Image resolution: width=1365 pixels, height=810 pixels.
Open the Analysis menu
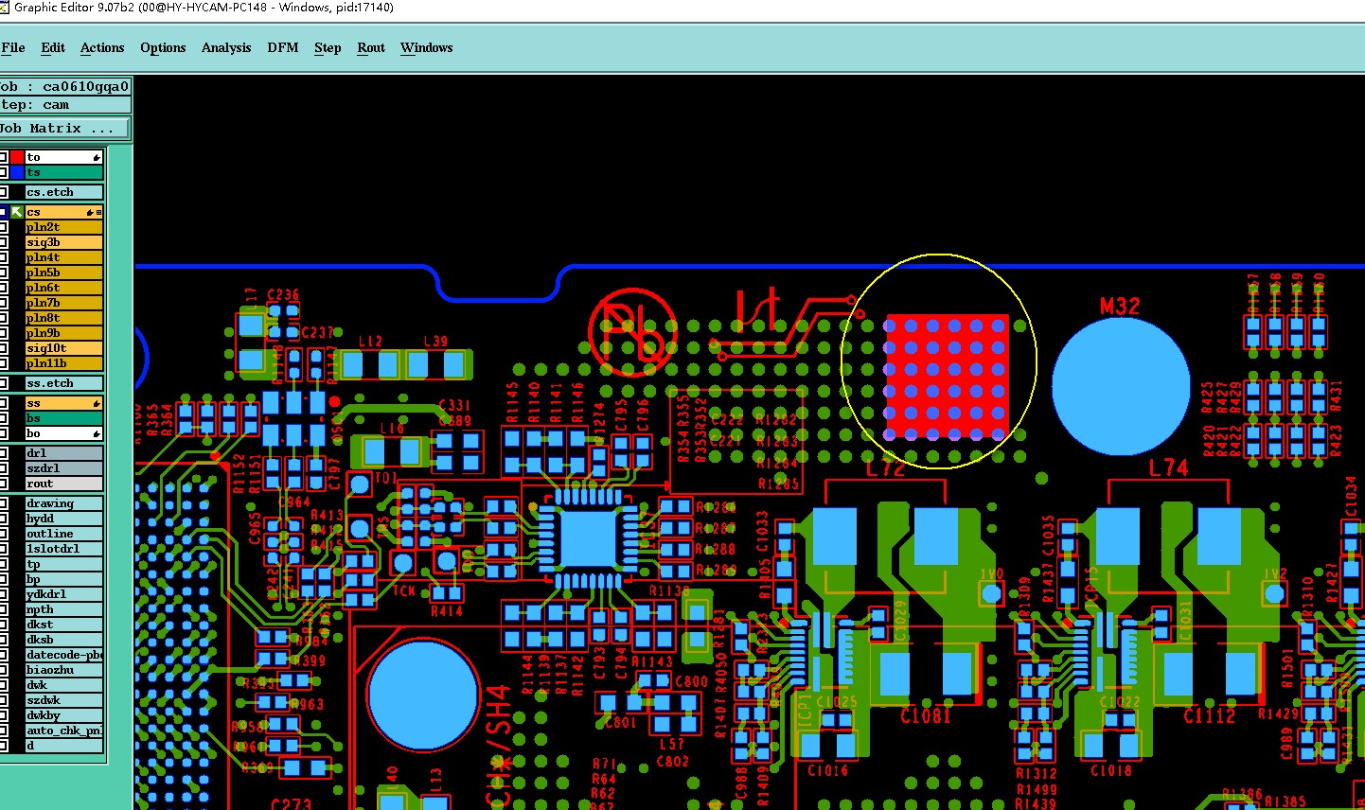coord(226,47)
